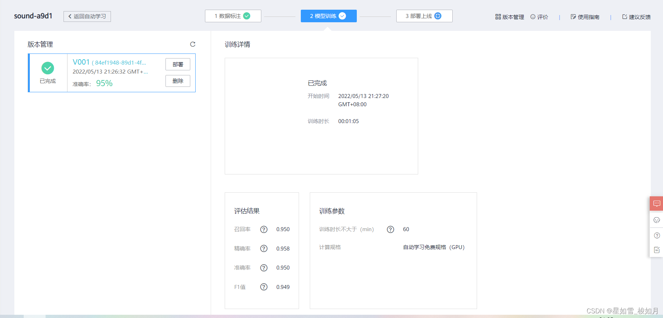Open 版本管理 link in top bar
This screenshot has height=318, width=663.
coord(513,17)
